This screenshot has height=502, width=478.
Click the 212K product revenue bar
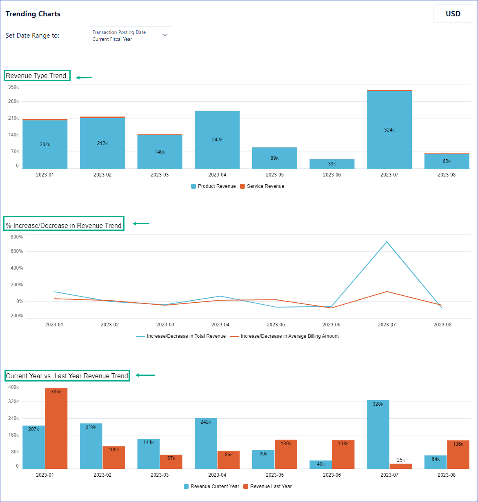(x=102, y=143)
